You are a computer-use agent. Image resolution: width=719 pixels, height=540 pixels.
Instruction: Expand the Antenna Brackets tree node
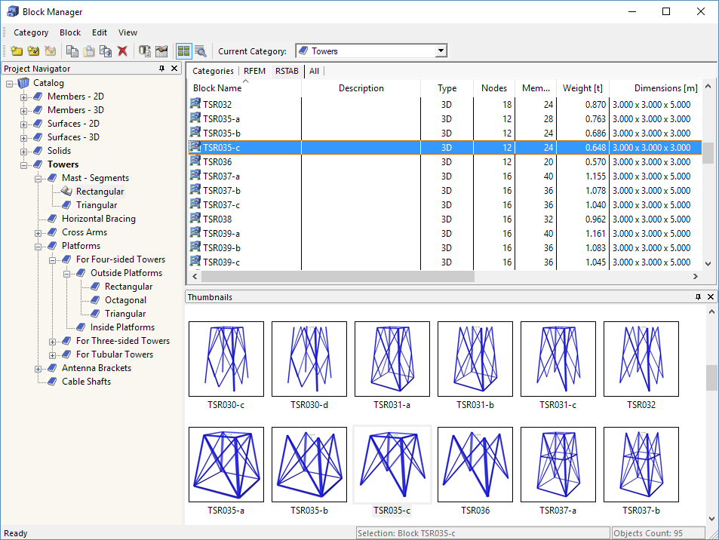pyautogui.click(x=38, y=368)
